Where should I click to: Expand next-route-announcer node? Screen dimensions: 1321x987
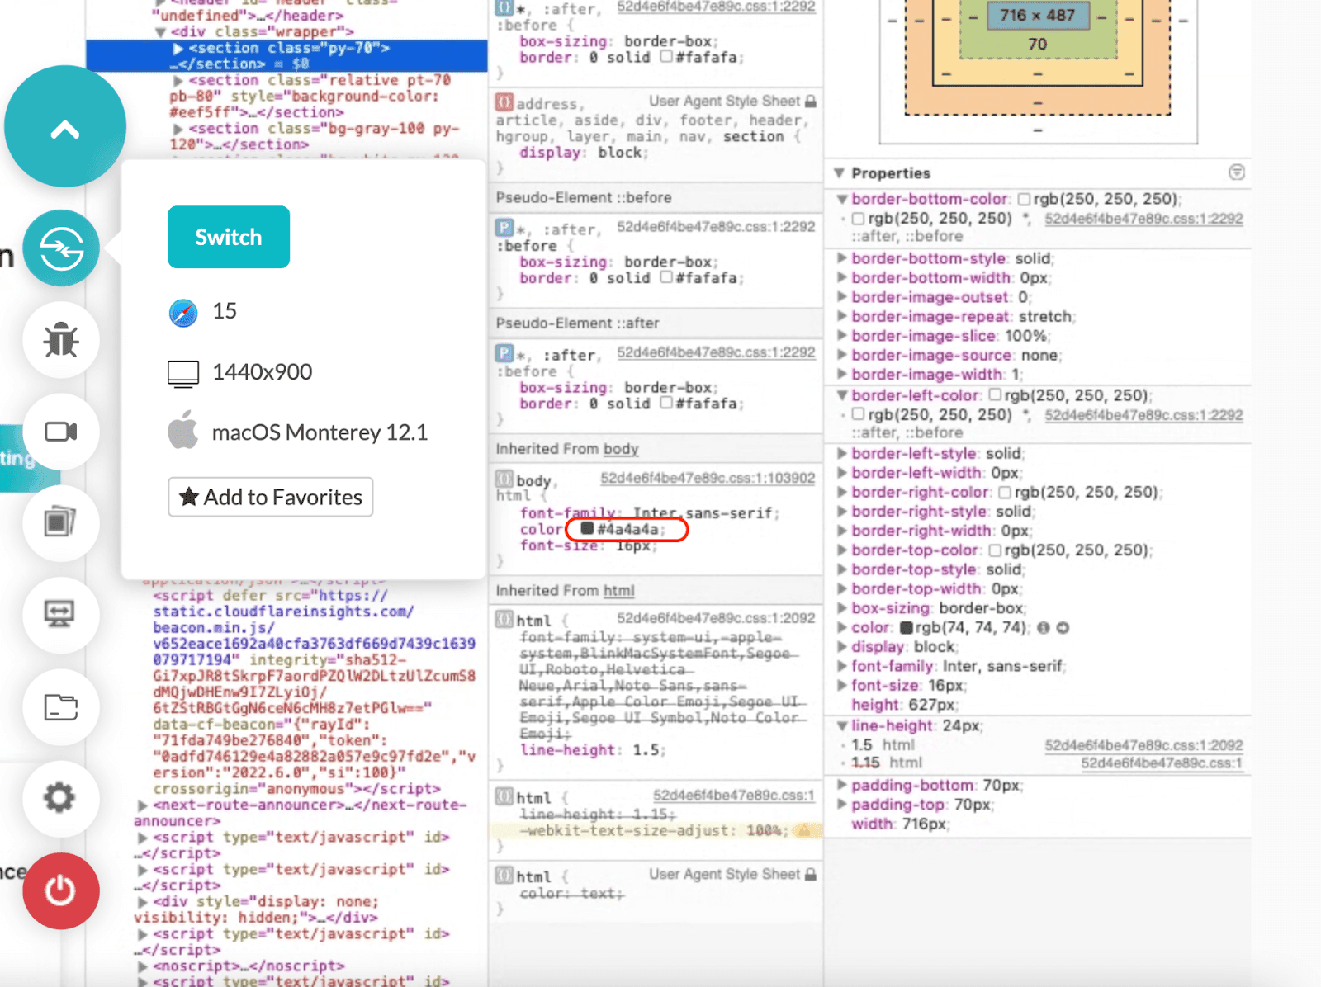(x=143, y=805)
